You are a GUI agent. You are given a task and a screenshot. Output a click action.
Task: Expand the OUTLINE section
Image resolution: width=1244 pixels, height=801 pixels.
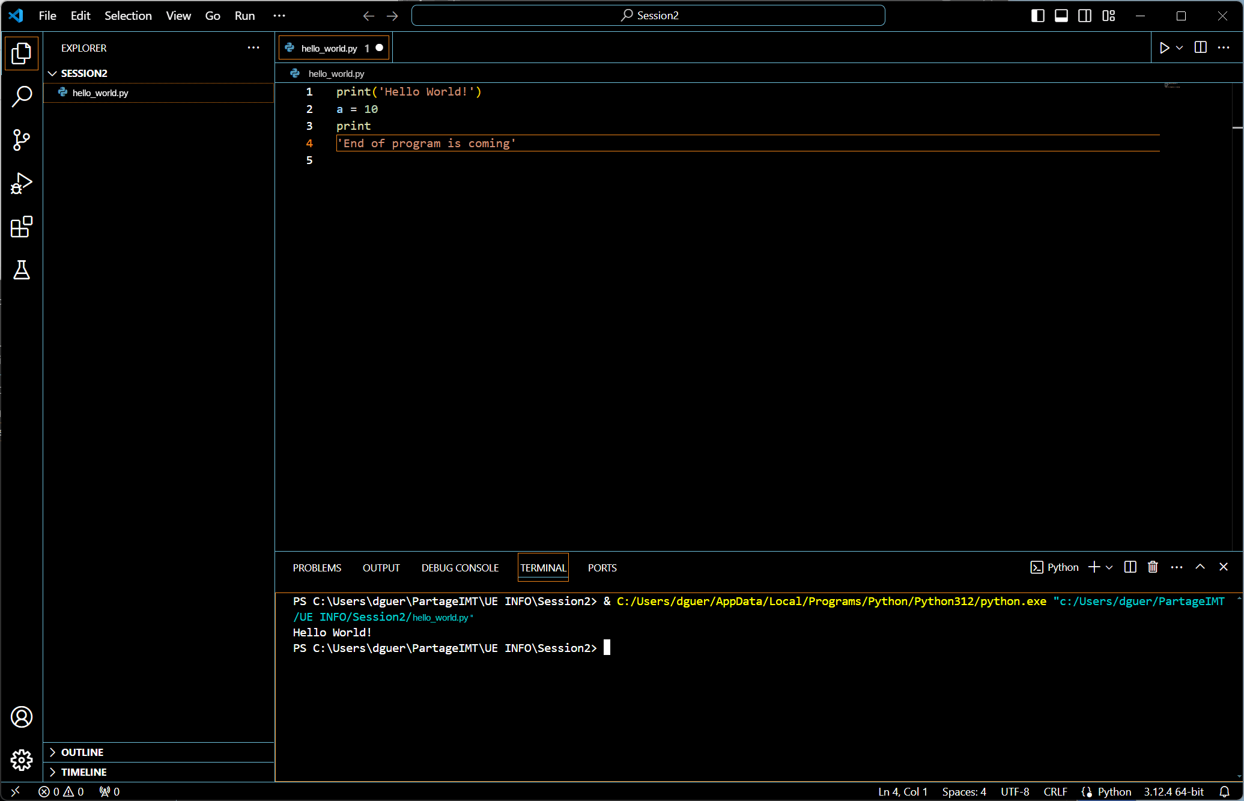point(82,752)
